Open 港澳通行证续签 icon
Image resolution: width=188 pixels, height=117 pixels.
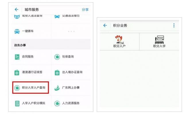coord(17,72)
